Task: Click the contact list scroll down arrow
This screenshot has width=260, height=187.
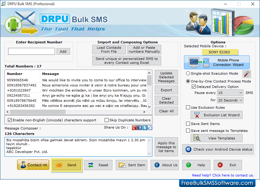Action: pos(149,107)
